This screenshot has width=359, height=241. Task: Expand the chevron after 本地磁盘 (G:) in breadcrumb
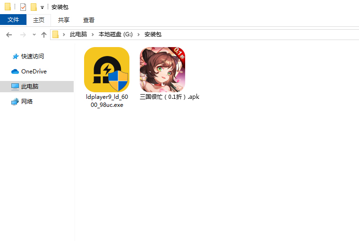pyautogui.click(x=139, y=35)
